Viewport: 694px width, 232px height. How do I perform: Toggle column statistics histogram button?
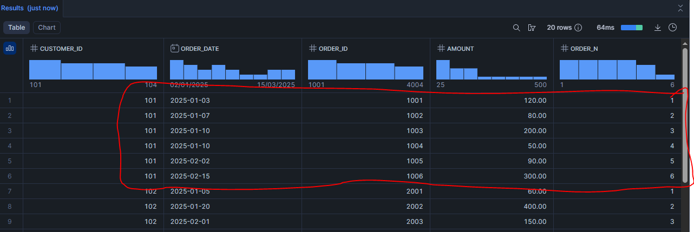pyautogui.click(x=10, y=49)
